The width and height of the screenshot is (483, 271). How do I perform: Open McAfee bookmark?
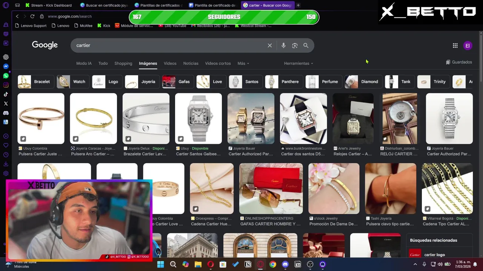tap(83, 26)
